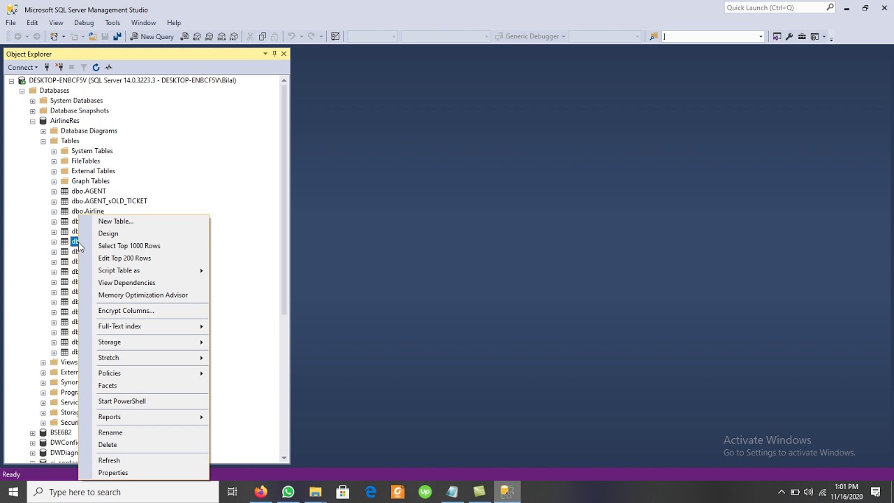Image resolution: width=894 pixels, height=503 pixels.
Task: Click the Analysis Services XMLA Query icon
Action: pyautogui.click(x=221, y=36)
